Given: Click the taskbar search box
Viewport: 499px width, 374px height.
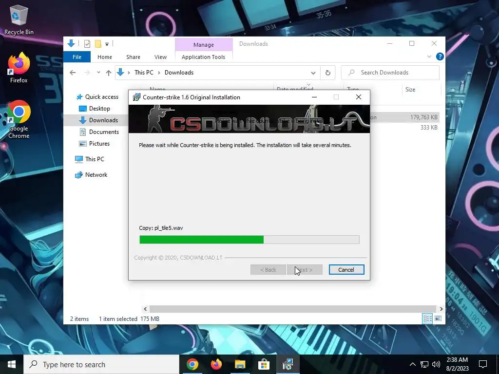Looking at the screenshot, I should [x=101, y=364].
